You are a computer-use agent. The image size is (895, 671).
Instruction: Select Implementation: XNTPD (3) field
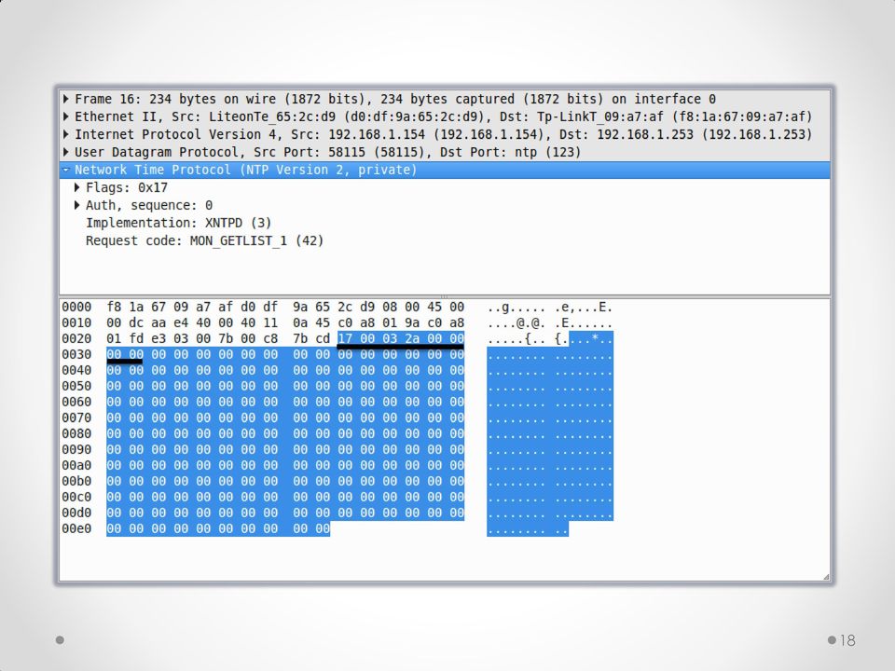pyautogui.click(x=179, y=223)
